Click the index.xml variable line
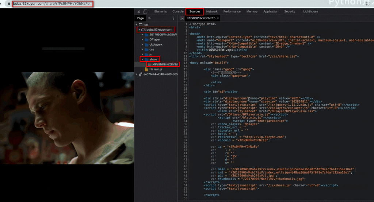This screenshot has height=202, width=374. pos(282,172)
